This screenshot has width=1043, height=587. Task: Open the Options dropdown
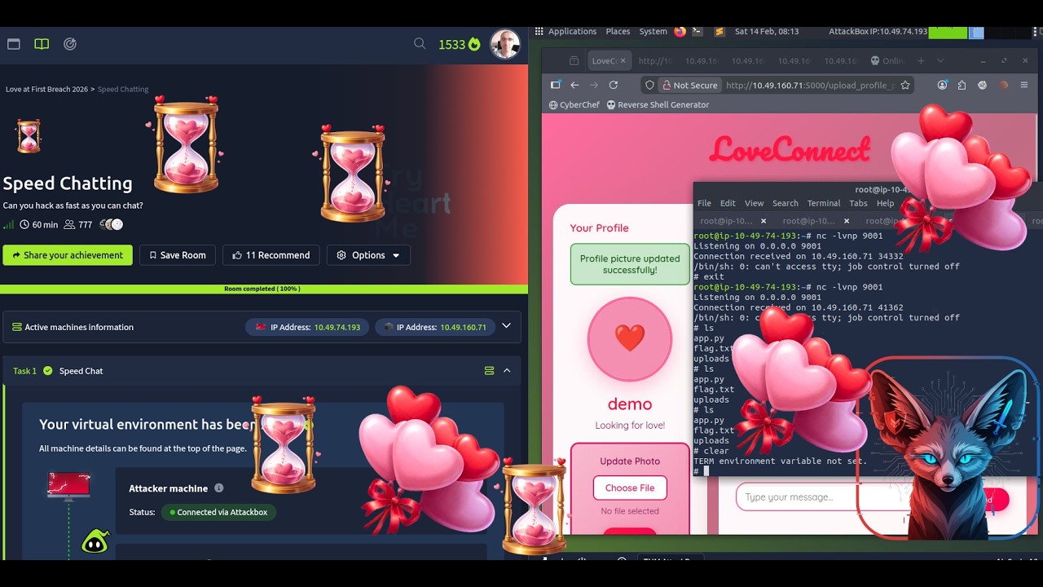click(x=368, y=255)
